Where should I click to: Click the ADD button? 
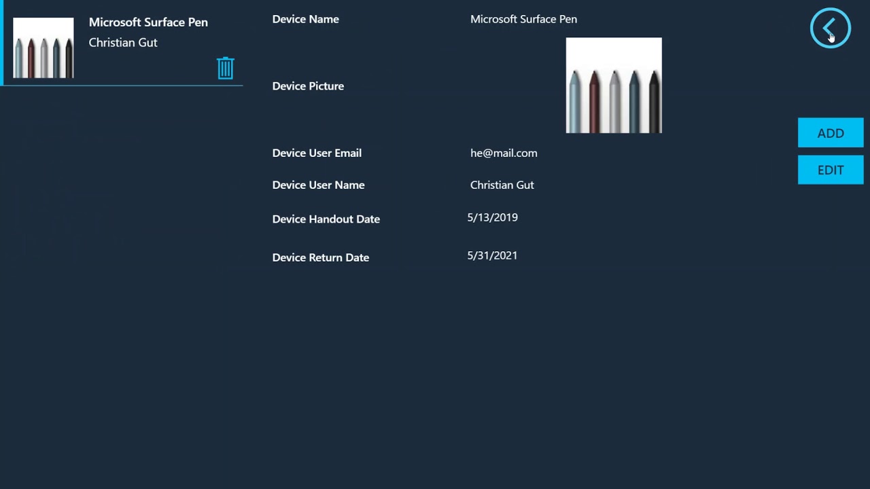pos(831,133)
